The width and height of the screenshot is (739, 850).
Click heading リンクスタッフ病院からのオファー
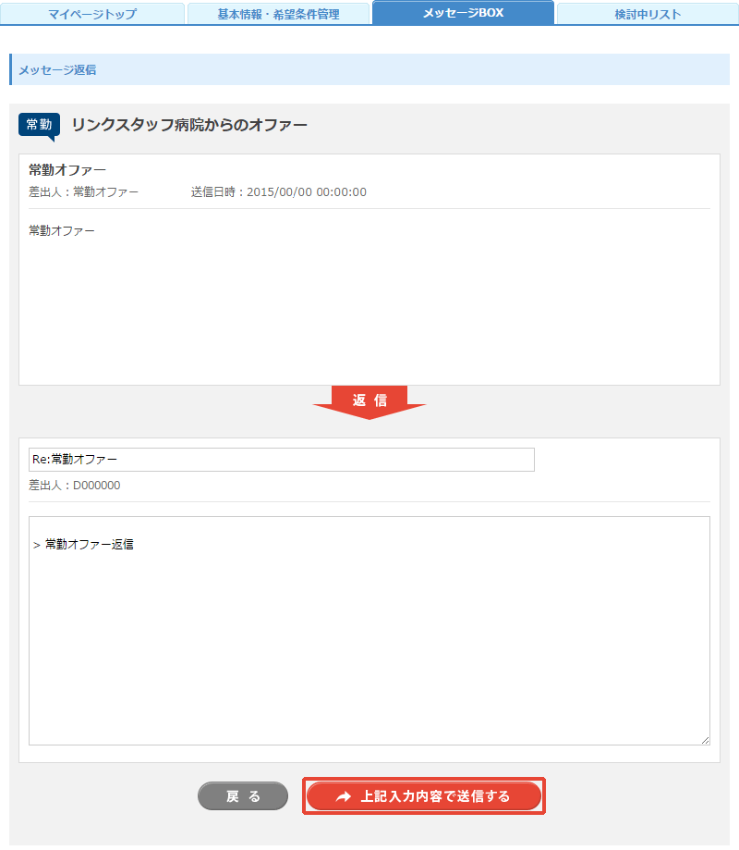pyautogui.click(x=189, y=125)
